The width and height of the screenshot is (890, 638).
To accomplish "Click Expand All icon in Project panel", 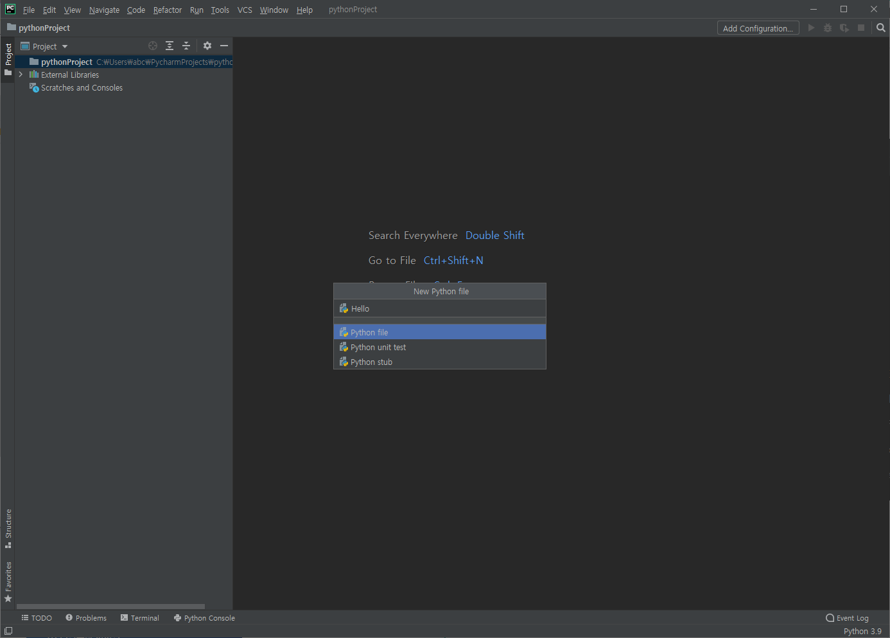I will 170,46.
